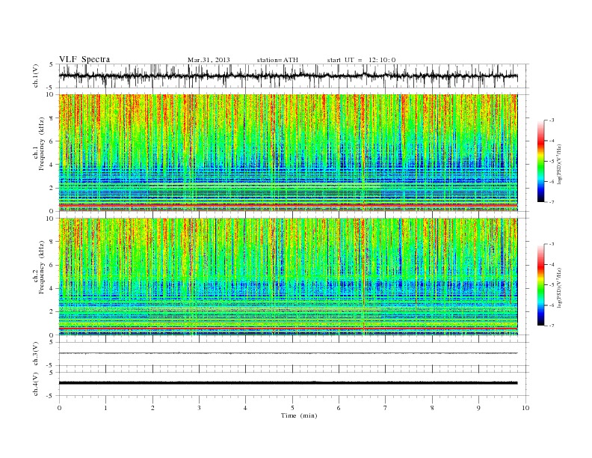Screen dimensions: 592x458
Task: Click the "ch.1(V)" waveform axis label
Action: pyautogui.click(x=36, y=76)
